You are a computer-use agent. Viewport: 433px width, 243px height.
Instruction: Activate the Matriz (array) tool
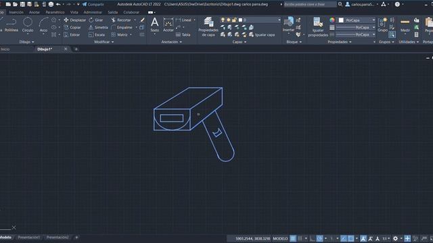[x=119, y=34]
